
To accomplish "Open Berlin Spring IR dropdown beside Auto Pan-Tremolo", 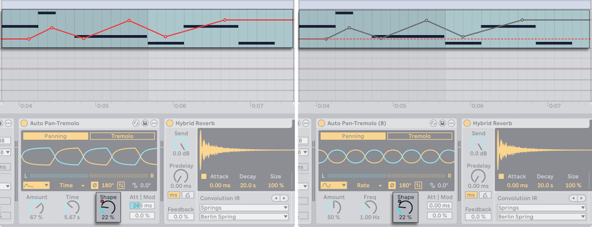I will pos(244,217).
